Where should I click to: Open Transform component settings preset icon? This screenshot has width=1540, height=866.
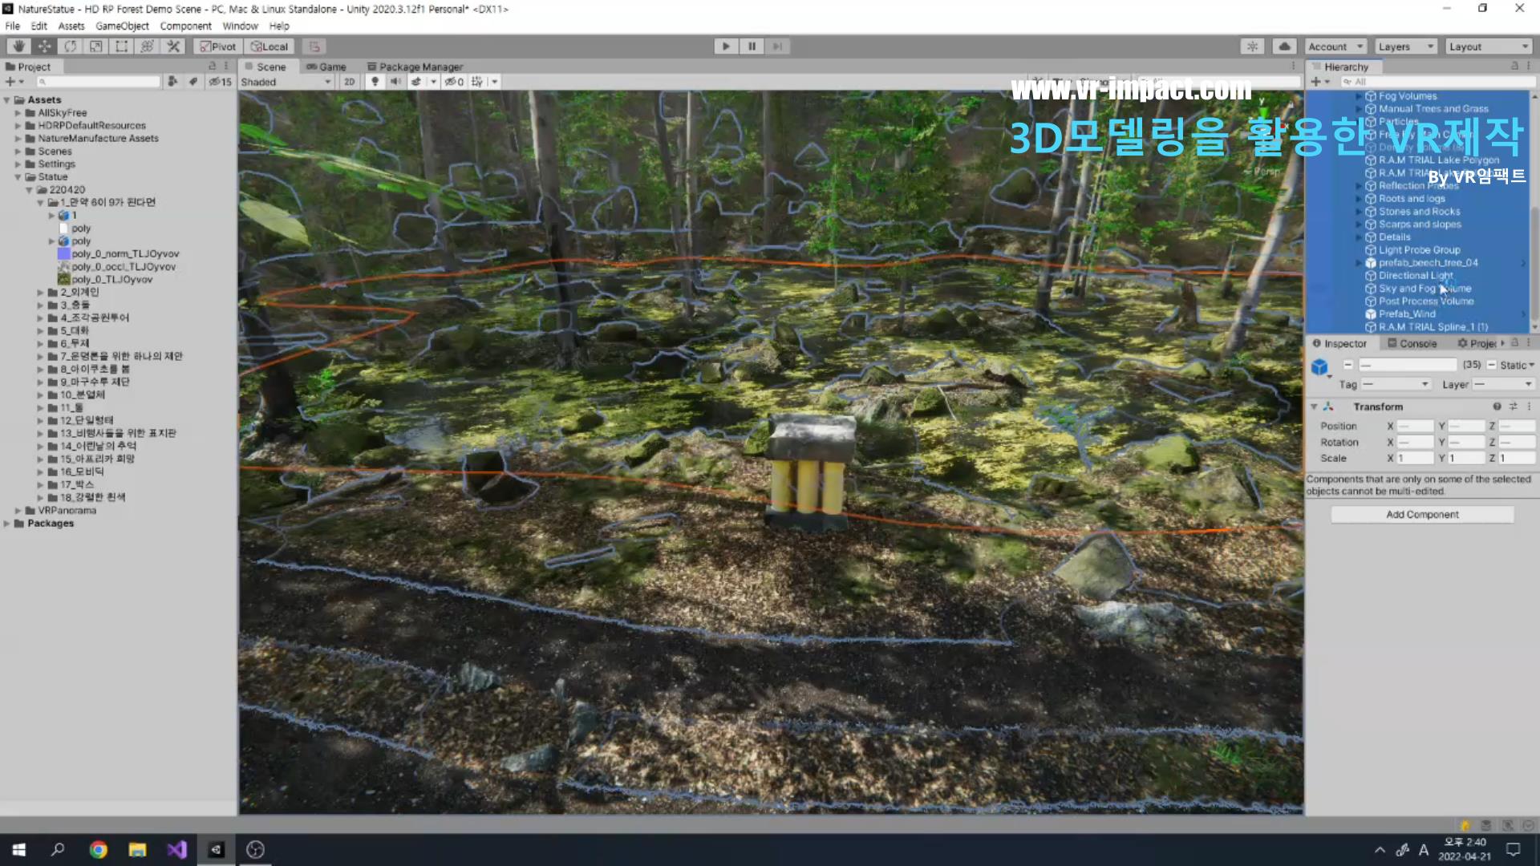click(x=1513, y=407)
